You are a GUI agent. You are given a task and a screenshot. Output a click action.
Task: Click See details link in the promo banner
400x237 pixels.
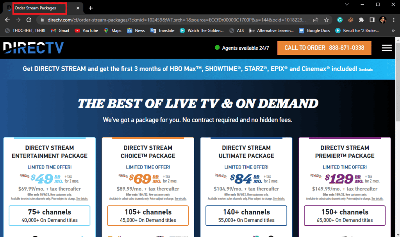click(366, 70)
